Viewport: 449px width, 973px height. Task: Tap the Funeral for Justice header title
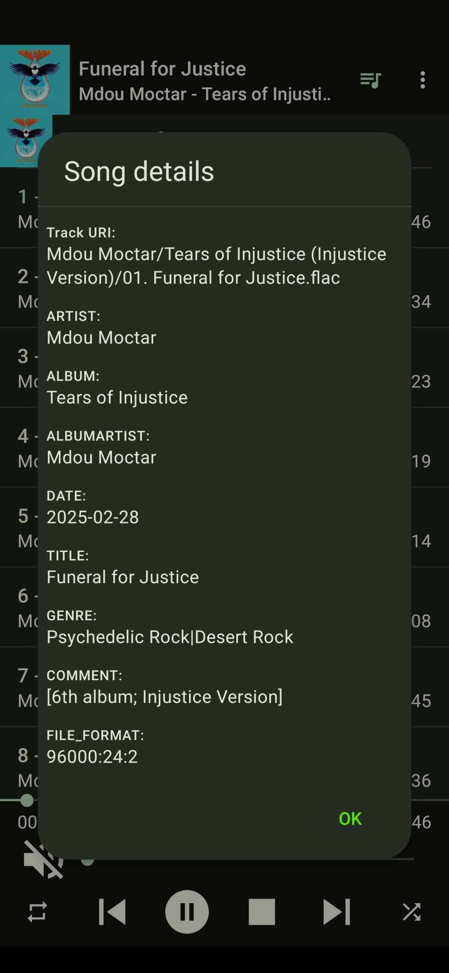[x=163, y=69]
